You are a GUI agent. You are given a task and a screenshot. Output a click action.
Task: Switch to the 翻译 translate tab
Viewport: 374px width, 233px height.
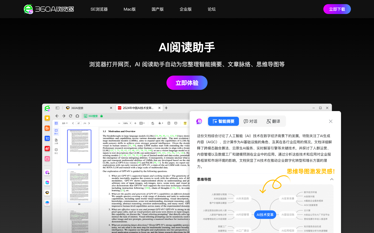pyautogui.click(x=273, y=121)
